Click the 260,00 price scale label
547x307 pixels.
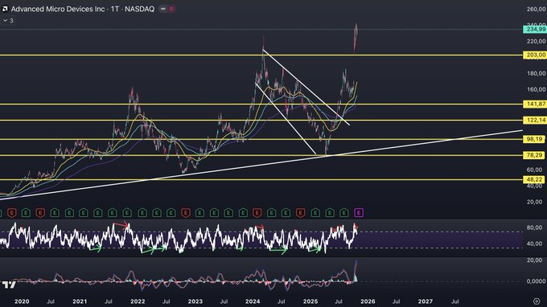click(537, 9)
